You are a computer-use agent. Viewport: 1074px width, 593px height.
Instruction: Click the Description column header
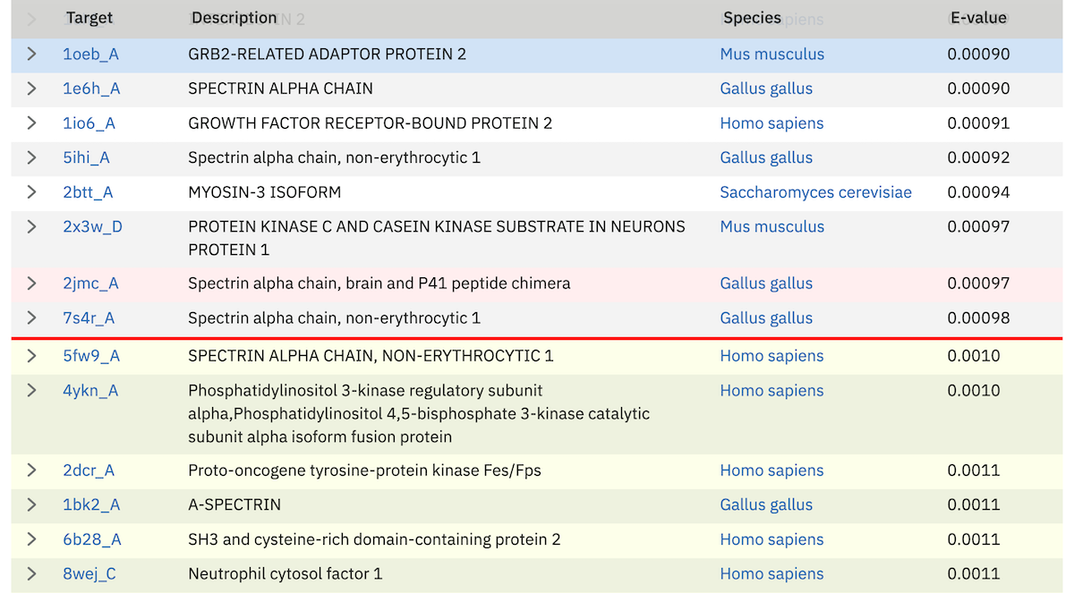(x=234, y=18)
